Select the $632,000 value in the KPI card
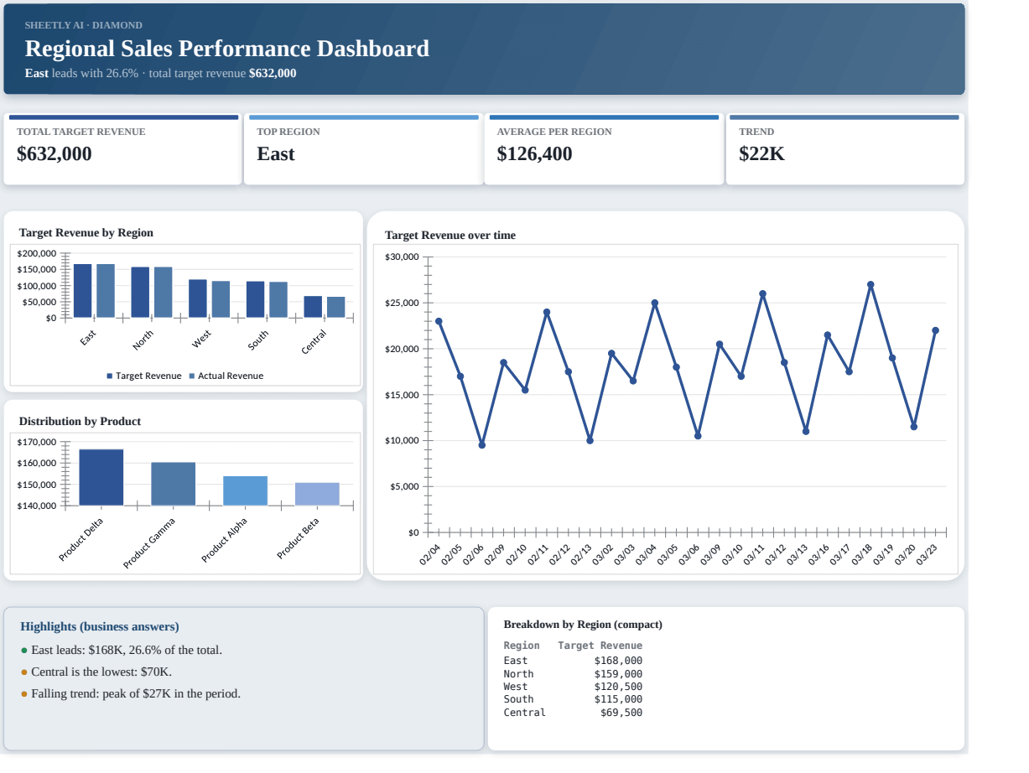This screenshot has height=773, width=1029. tap(55, 153)
